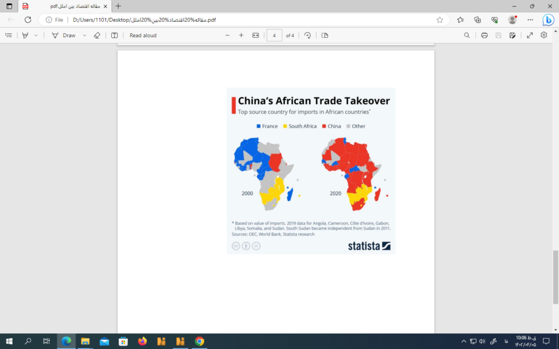The image size is (559, 349).
Task: Open the PDF table of contents panel
Action: 8,35
